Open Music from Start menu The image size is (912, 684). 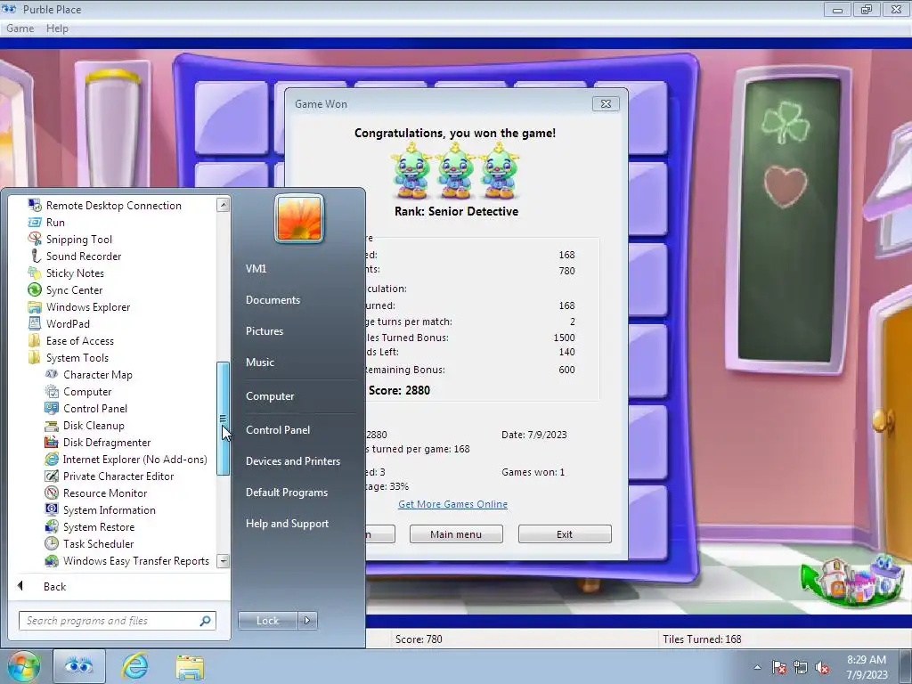(259, 362)
